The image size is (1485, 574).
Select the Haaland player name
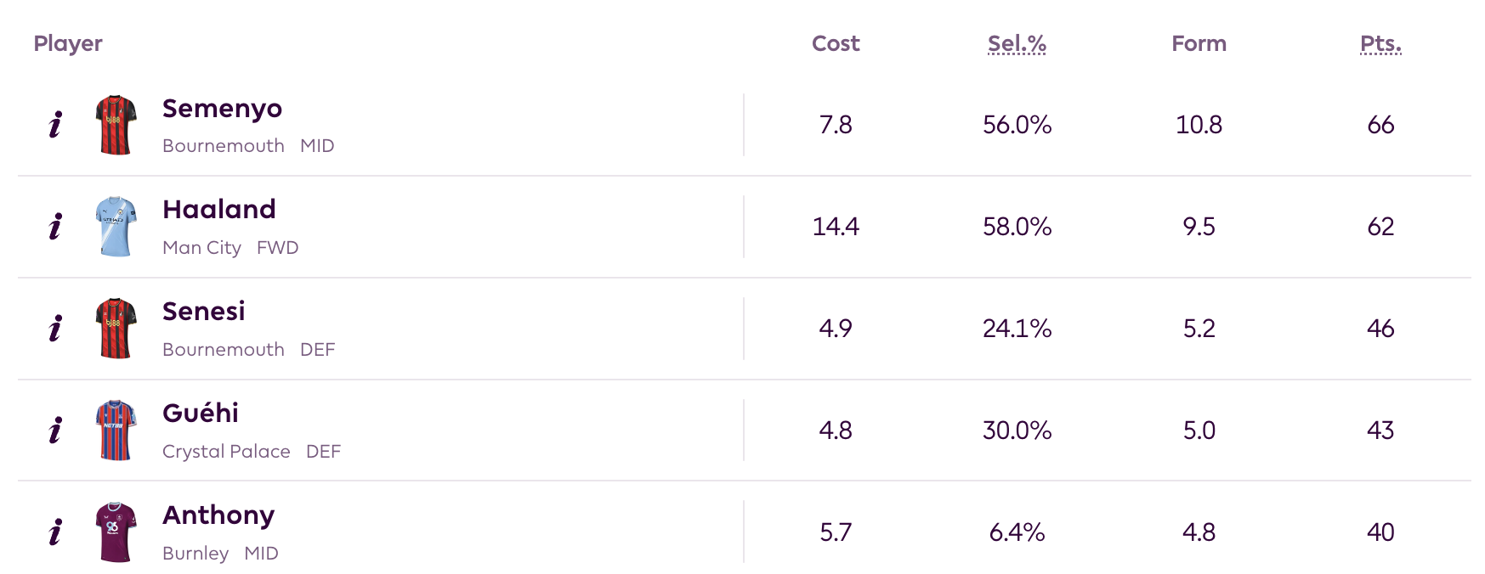[219, 210]
